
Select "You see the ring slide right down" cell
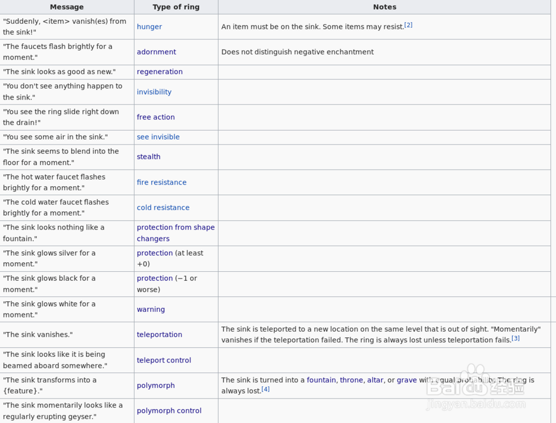[67, 117]
